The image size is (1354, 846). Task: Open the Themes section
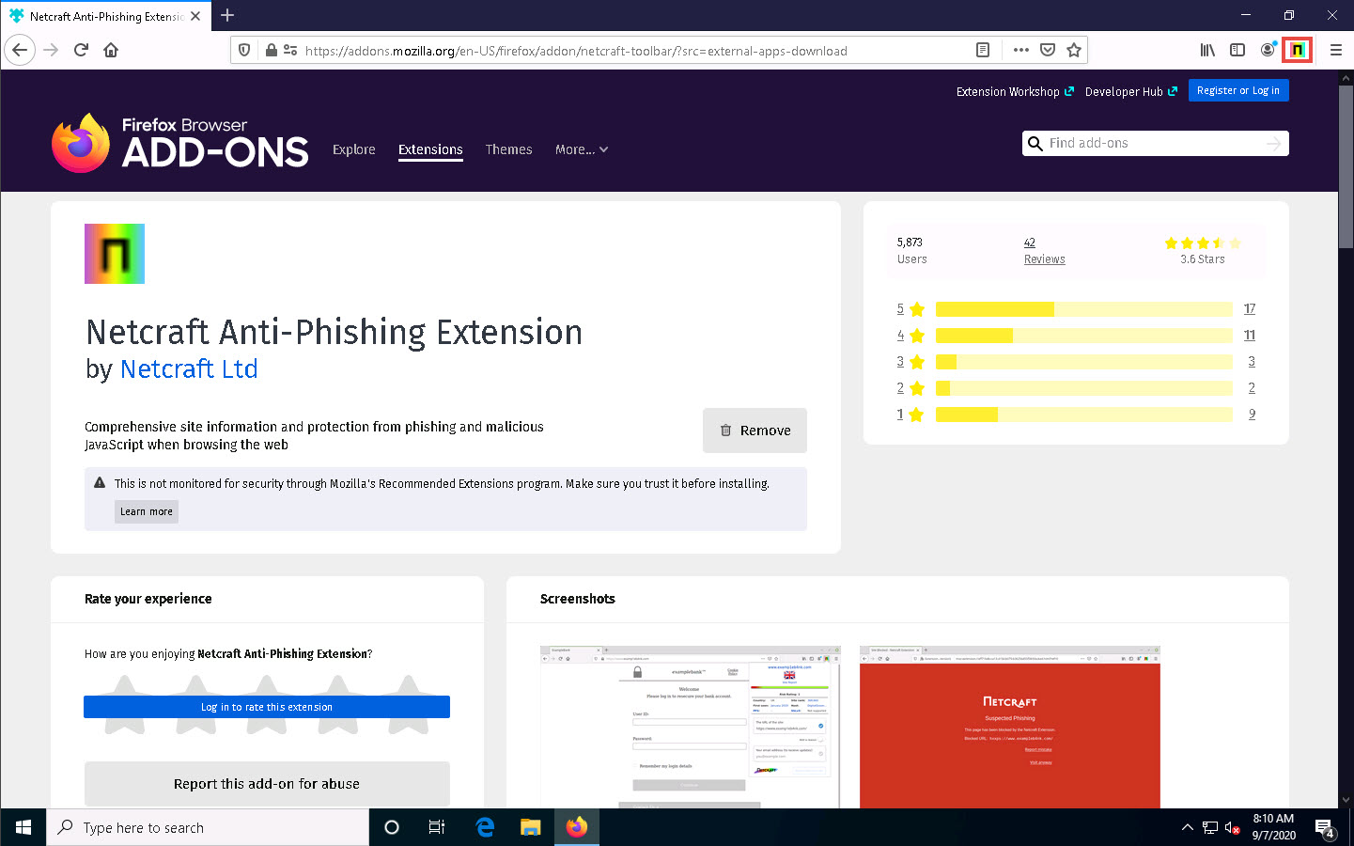(x=508, y=149)
